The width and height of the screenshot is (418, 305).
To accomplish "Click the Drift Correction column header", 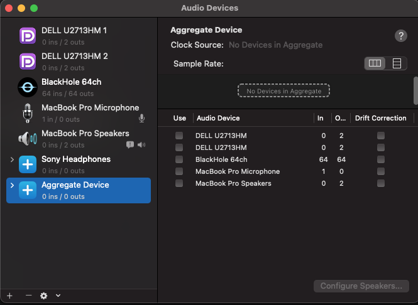I will coord(381,118).
